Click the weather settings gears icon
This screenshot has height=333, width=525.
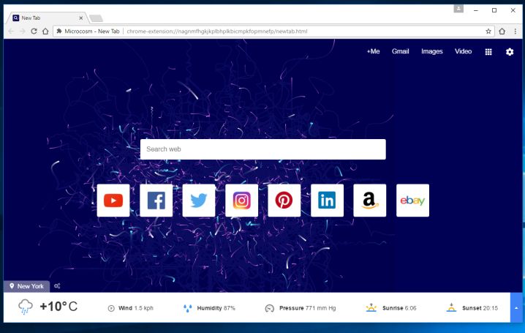click(x=57, y=285)
